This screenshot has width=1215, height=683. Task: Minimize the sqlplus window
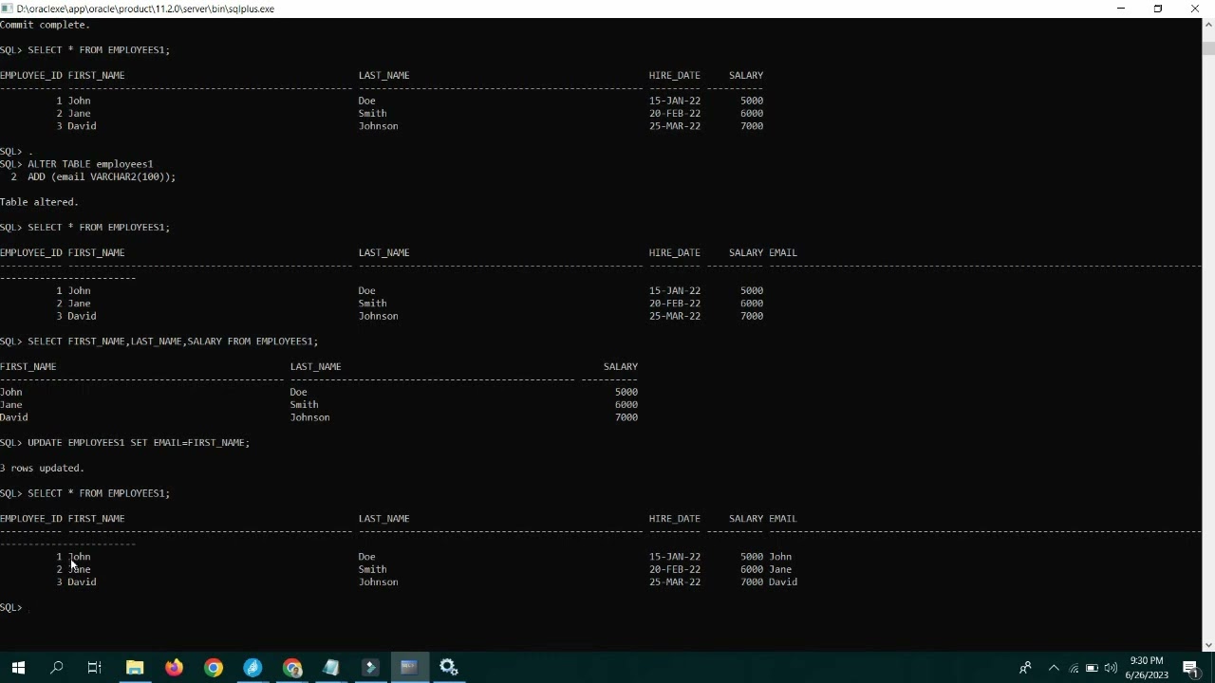click(x=1121, y=9)
